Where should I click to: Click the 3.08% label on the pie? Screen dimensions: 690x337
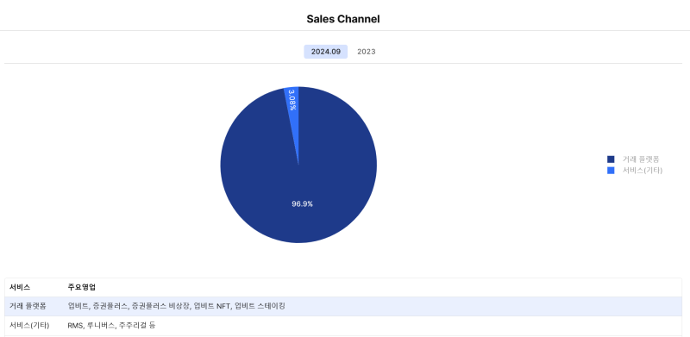coord(292,100)
